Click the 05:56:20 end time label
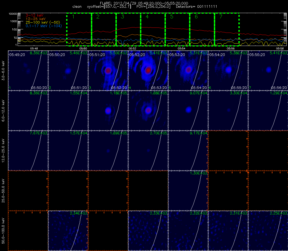 pyautogui.click(x=279, y=88)
